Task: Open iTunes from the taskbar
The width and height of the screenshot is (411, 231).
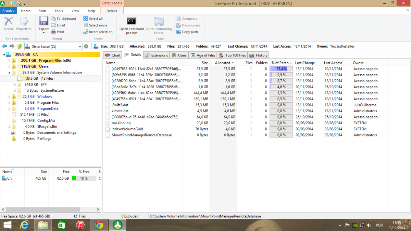Action: (80, 225)
